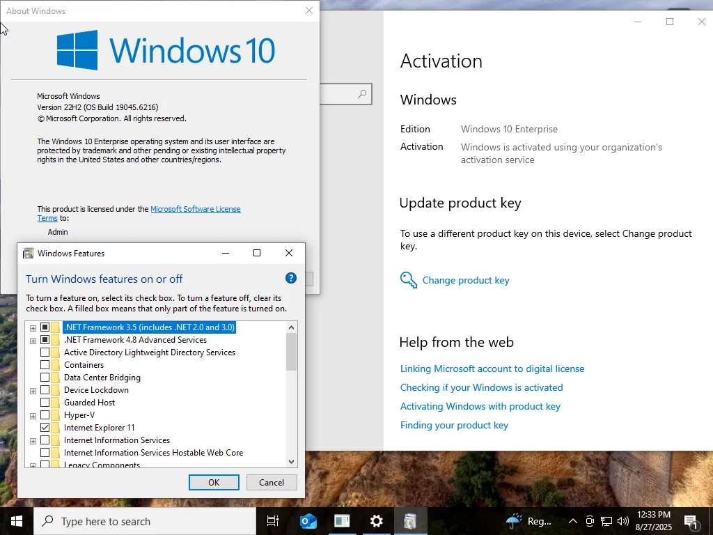Click the Settings search magnifier icon

[x=362, y=94]
